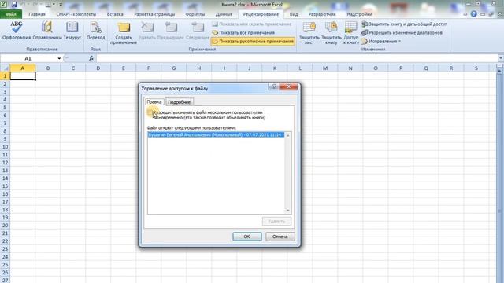Screen dimensions: 504x283
Task: Click user list scrollbar up arrow
Action: [288, 135]
